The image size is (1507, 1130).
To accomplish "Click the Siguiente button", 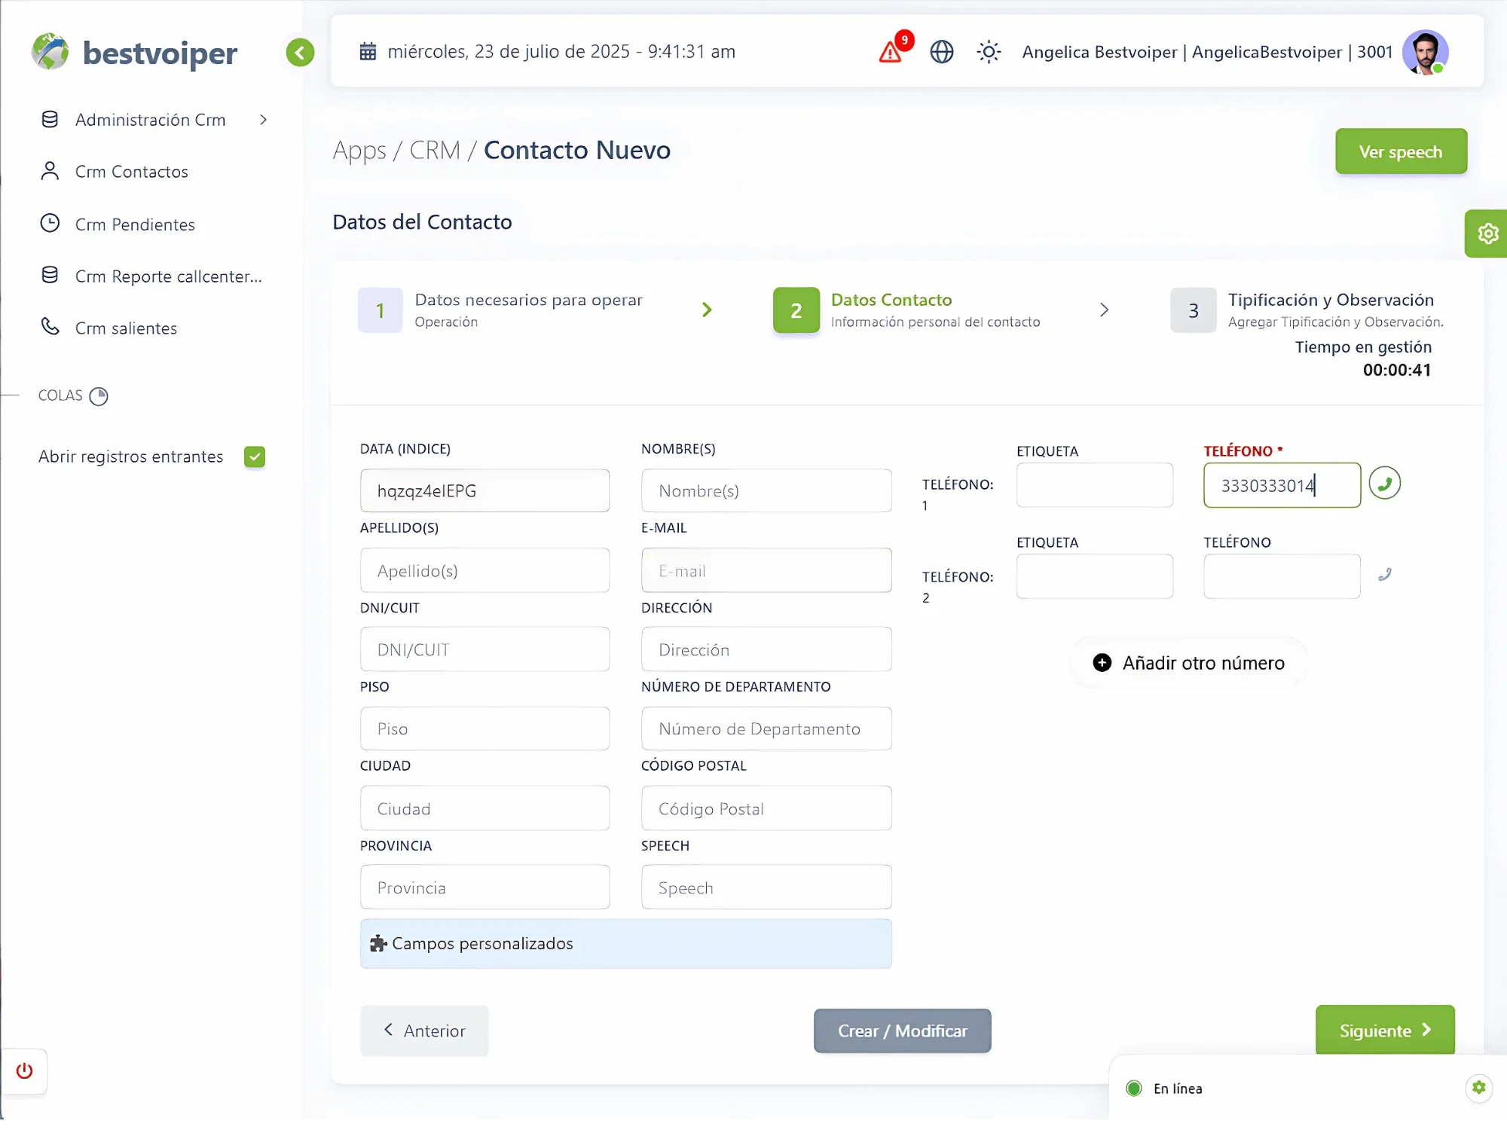I will pos(1384,1031).
